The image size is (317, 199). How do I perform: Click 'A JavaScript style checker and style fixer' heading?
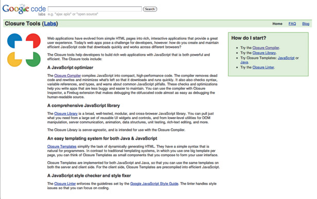pos(89,175)
